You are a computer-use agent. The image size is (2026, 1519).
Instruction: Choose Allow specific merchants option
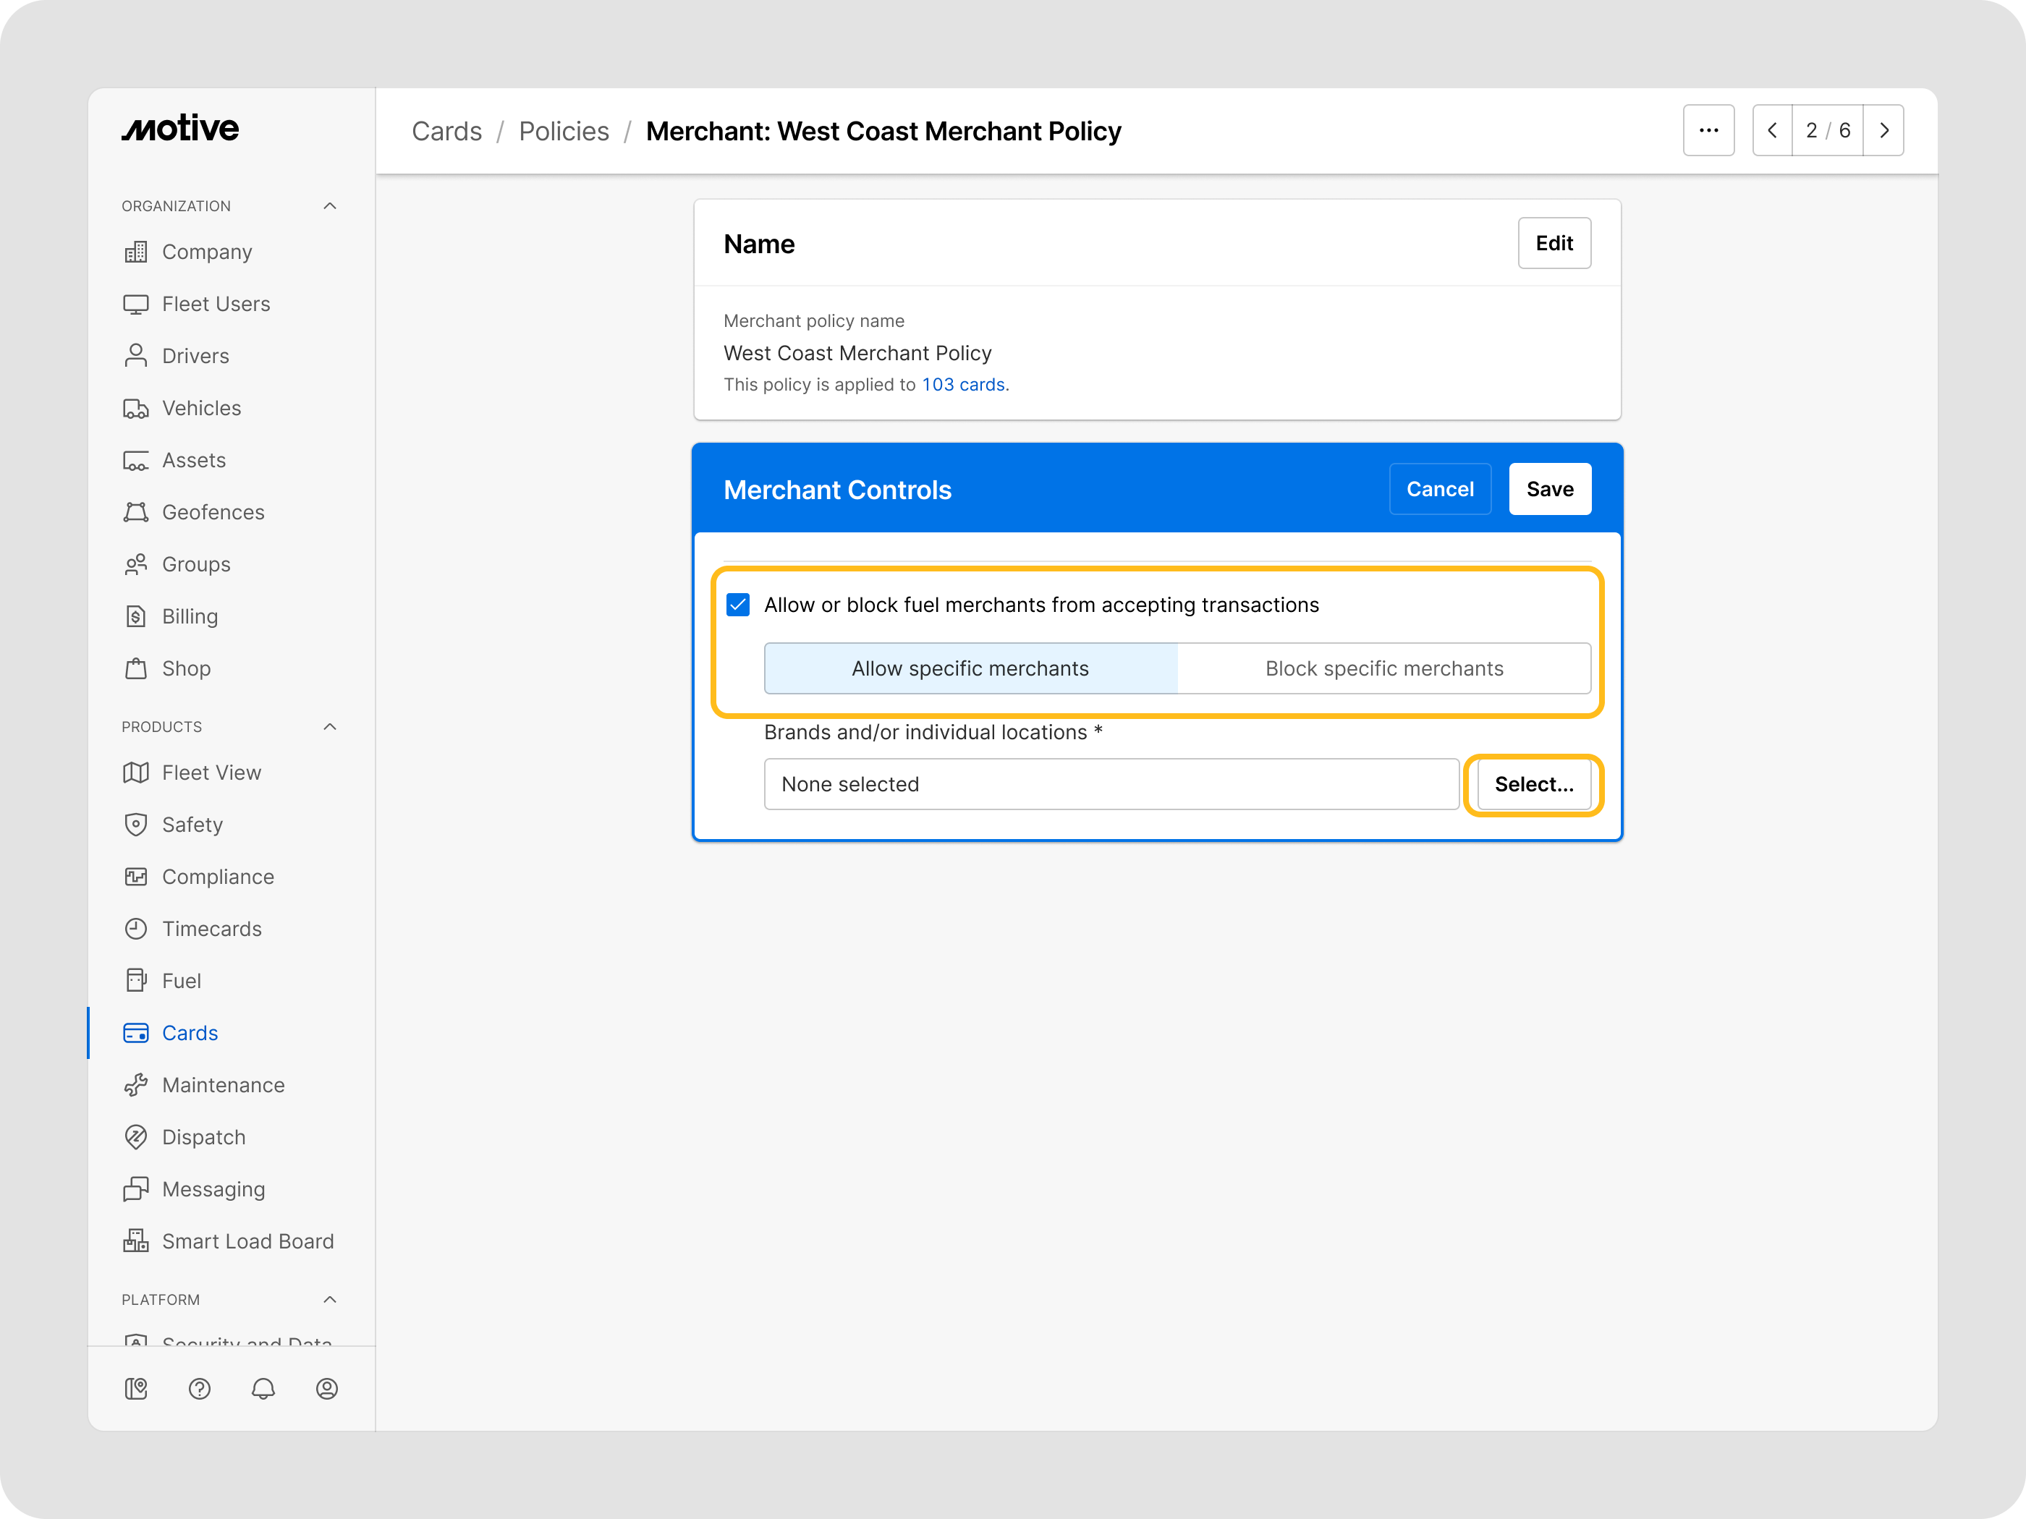tap(970, 668)
